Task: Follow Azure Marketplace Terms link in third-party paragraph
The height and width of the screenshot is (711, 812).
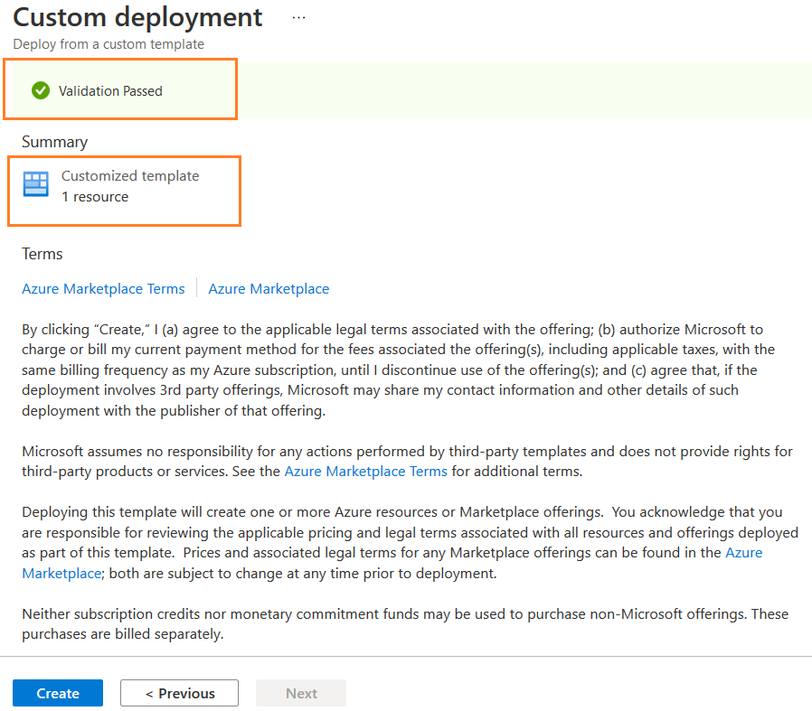Action: (365, 471)
